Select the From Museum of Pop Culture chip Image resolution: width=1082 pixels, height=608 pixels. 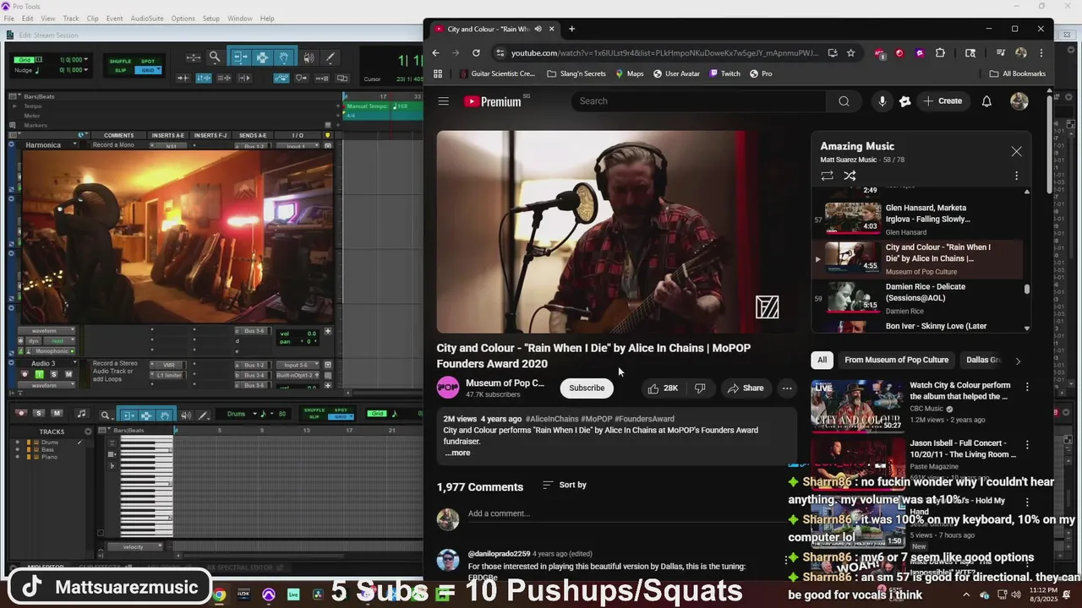[896, 360]
